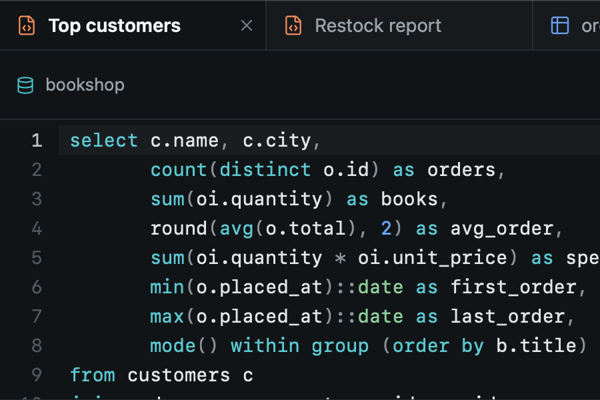Click the 'orders' alias on line 2
Viewport: 600px width, 400px height.
pos(461,169)
